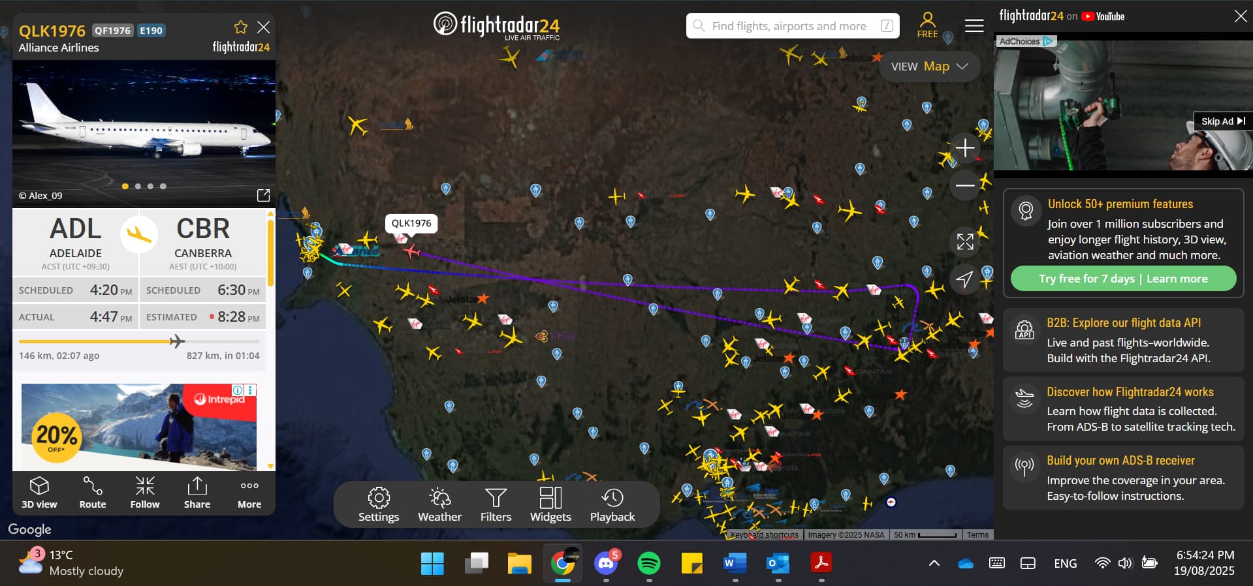Click the flight progress bar

(x=139, y=341)
